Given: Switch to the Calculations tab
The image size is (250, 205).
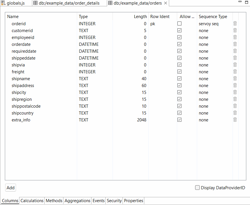Looking at the screenshot, I should pos(32,201).
